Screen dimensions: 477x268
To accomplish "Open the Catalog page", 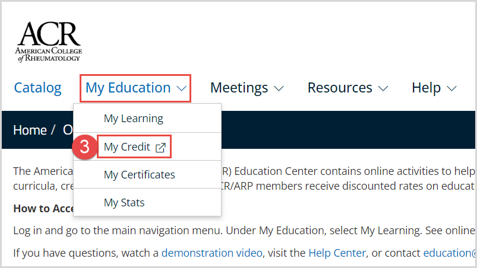I will tap(37, 88).
